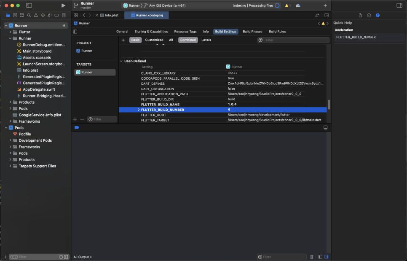Viewport: 407px width, 261px height.
Task: Open the All Output dropdown
Action: coord(83,257)
